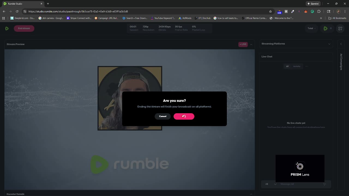The image size is (349, 196).
Task: Expand the Encoder Details panel chevron
Action: pos(251,194)
